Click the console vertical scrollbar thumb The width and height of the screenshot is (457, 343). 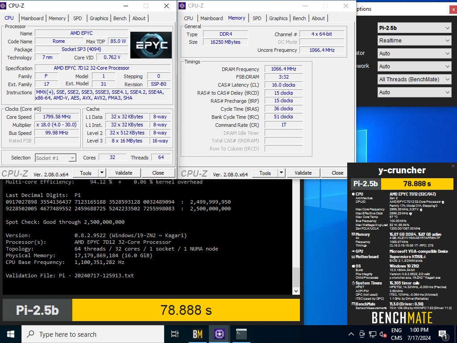[x=296, y=277]
